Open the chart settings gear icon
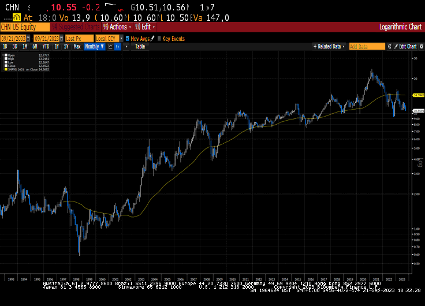This screenshot has height=306, width=425. pyautogui.click(x=422, y=47)
